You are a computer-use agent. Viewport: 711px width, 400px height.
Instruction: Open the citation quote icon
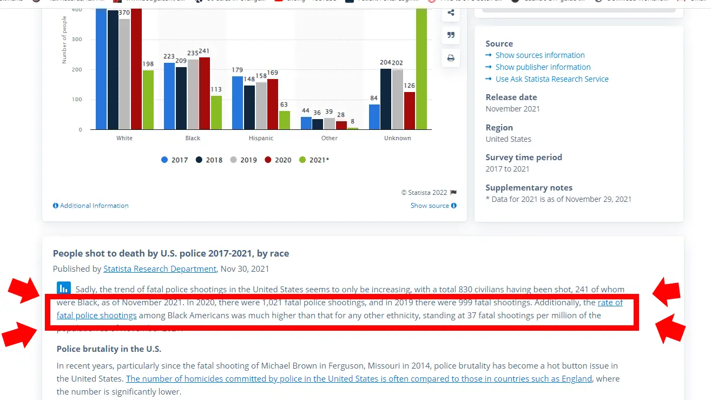tap(451, 35)
